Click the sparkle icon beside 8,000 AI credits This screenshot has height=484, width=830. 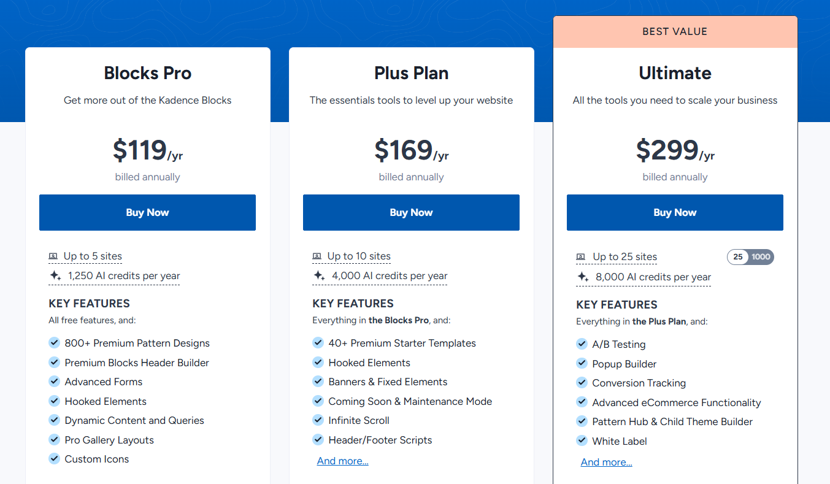coord(582,277)
